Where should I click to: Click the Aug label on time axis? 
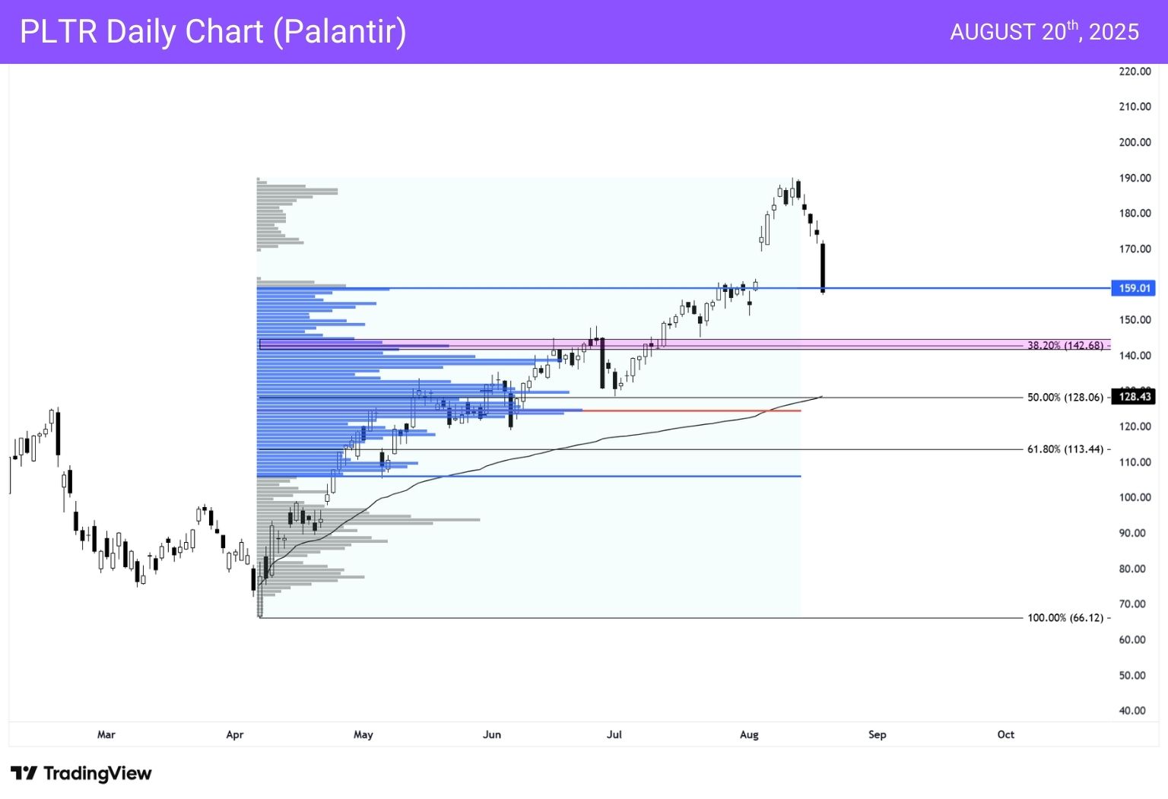coord(749,734)
